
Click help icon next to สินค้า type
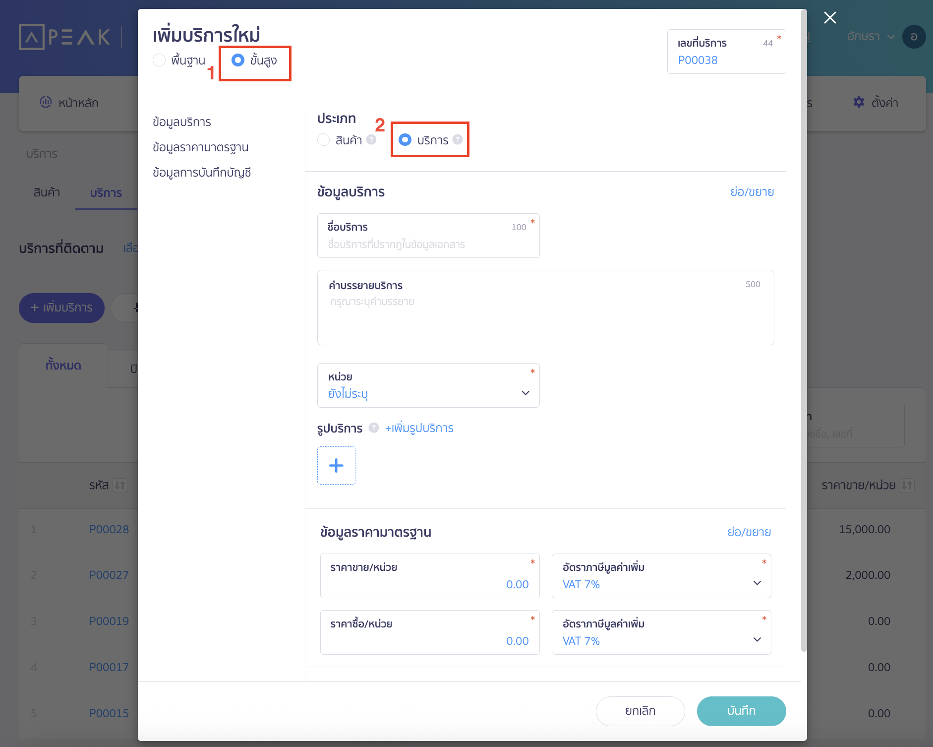[x=371, y=140]
